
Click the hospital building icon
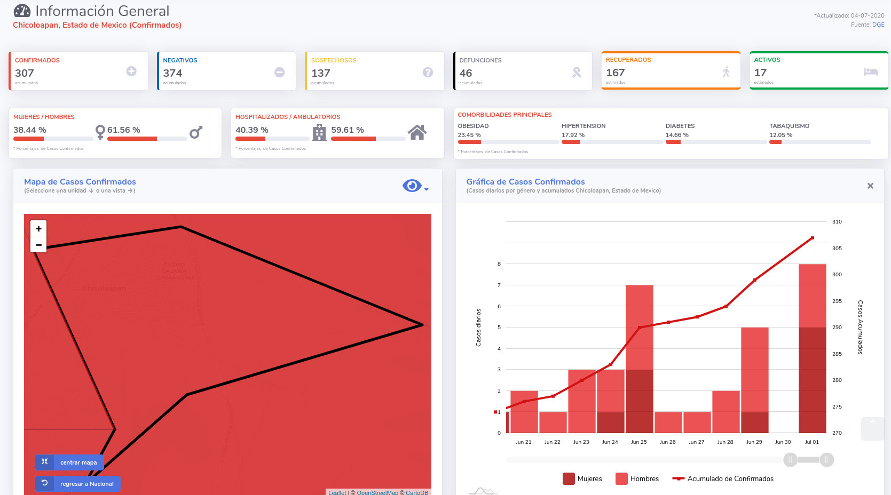[x=319, y=132]
